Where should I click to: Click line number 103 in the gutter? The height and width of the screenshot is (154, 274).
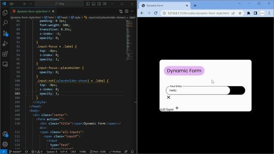(17, 94)
